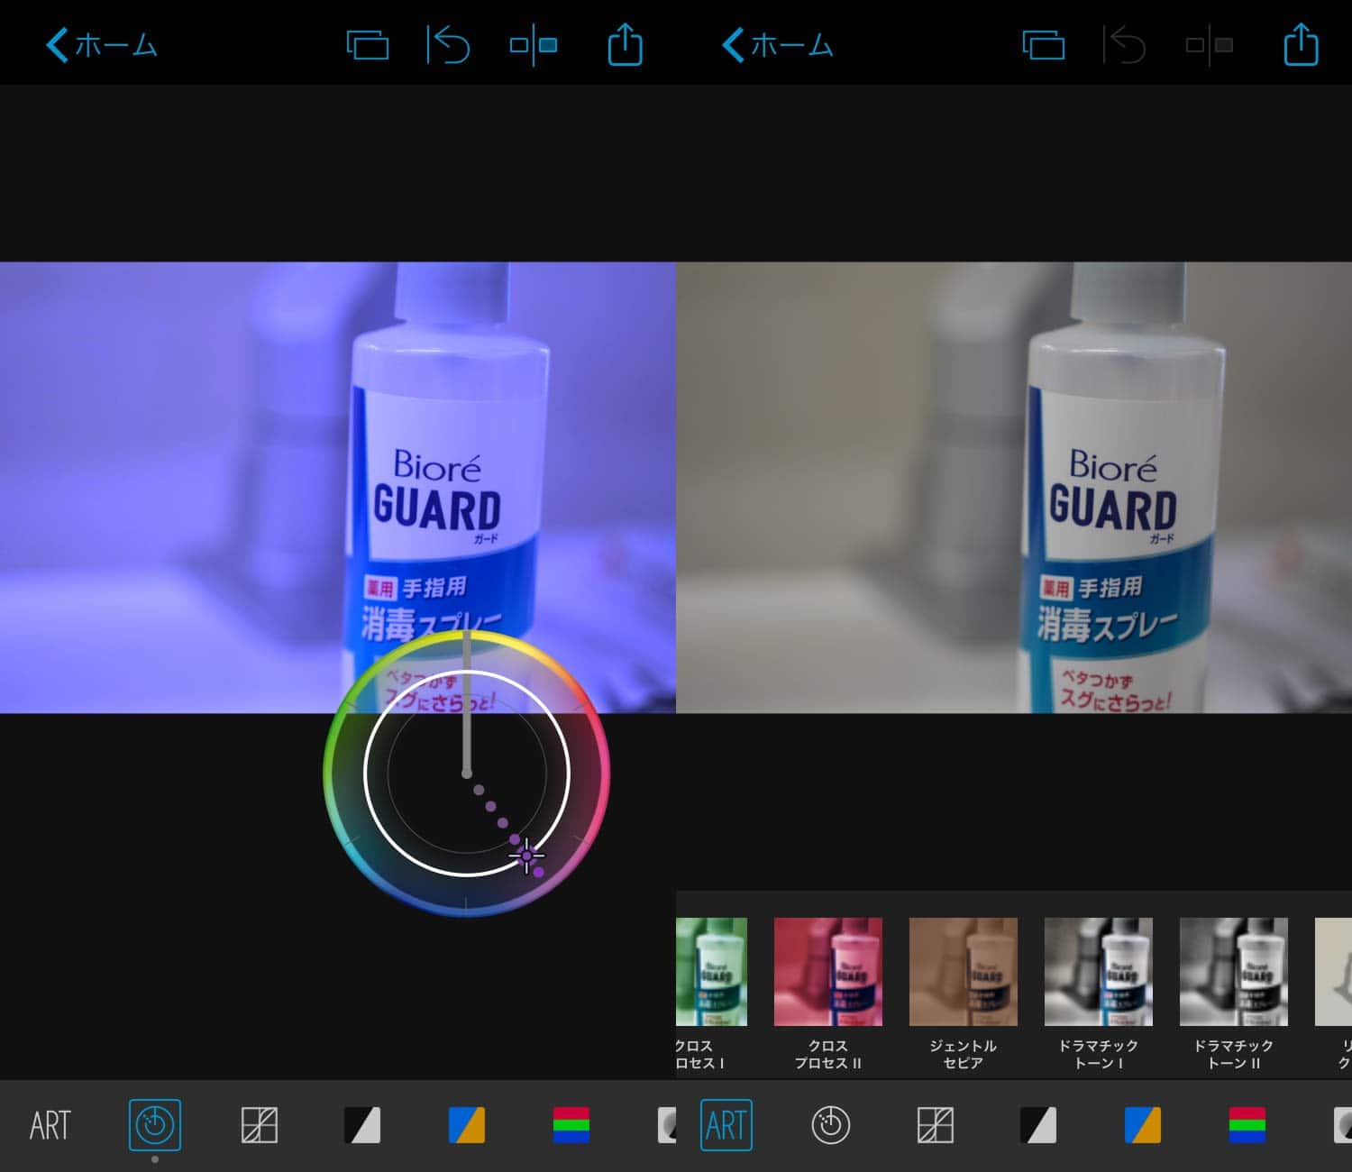Select blue-orange split tone tool in left toolbar

467,1125
